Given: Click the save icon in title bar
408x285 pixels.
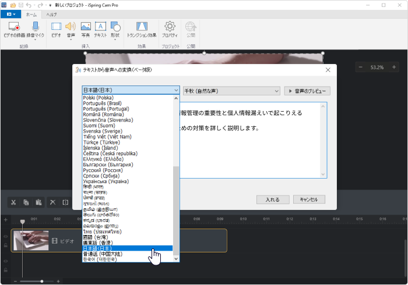Looking at the screenshot, I should (21, 5).
